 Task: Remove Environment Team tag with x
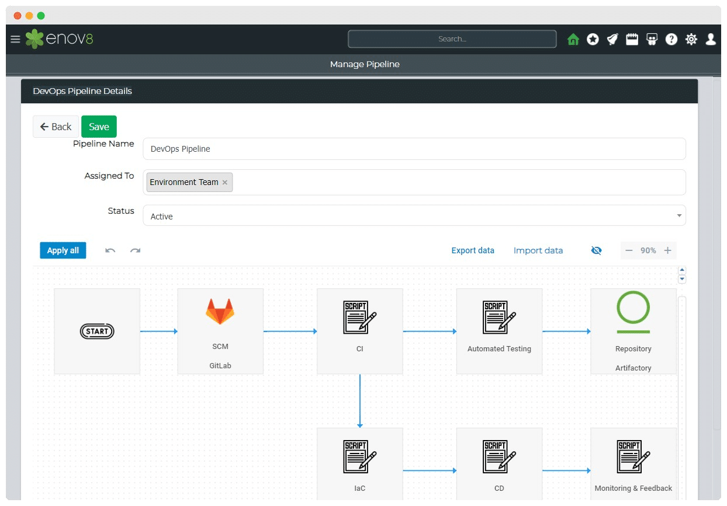(x=225, y=183)
